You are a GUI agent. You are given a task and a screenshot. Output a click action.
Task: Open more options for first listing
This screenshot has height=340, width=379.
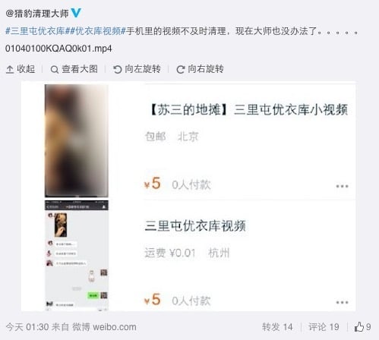[342, 187]
